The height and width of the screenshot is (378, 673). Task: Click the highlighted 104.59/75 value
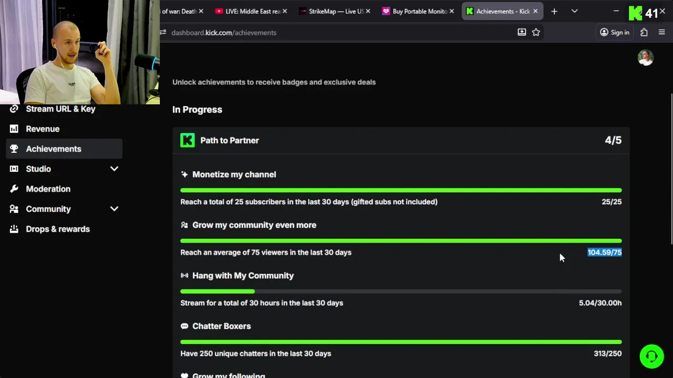(x=605, y=253)
